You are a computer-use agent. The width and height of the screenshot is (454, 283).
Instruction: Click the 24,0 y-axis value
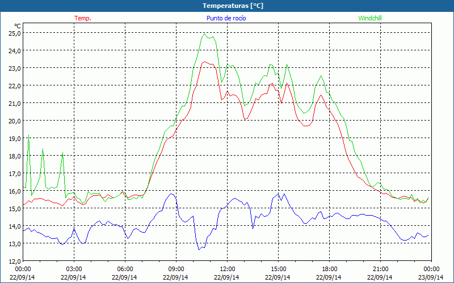[15, 51]
